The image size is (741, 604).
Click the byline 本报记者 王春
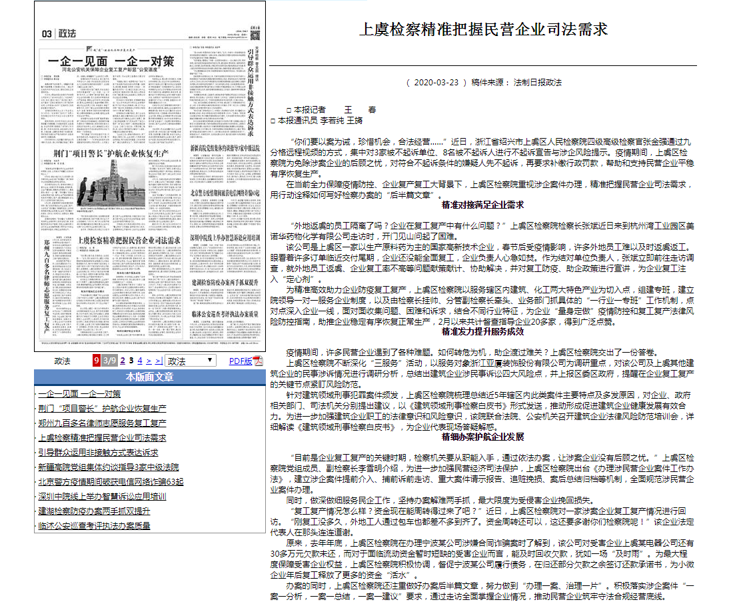point(331,110)
